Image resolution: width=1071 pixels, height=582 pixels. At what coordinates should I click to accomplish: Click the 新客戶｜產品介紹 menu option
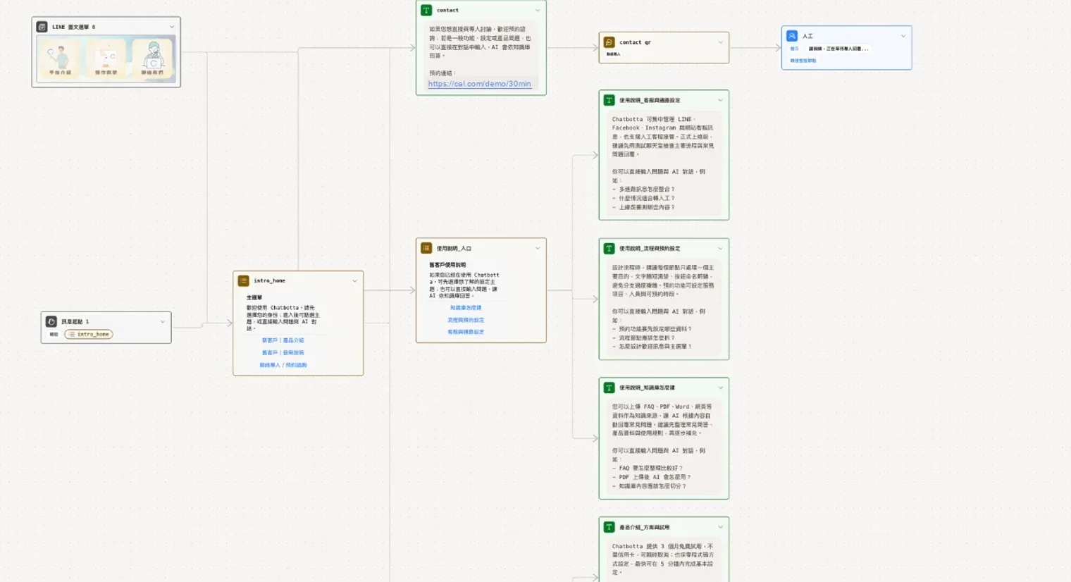283,340
